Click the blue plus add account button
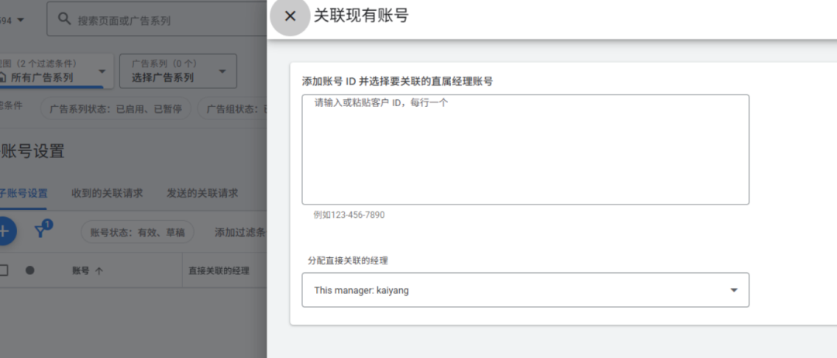Viewport: 837px width, 358px height. pos(5,232)
